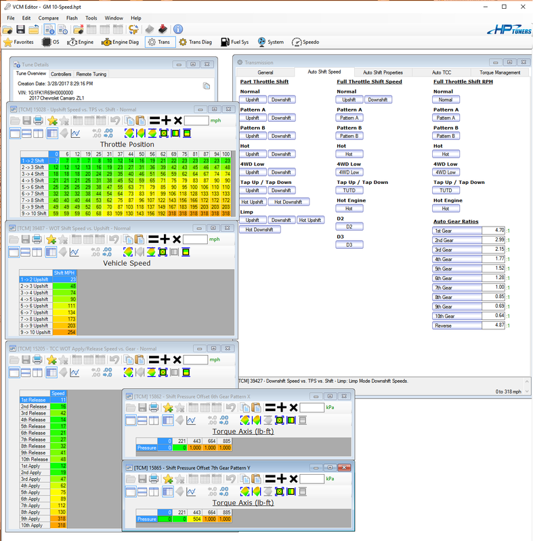
Task: Open the Trans Diag section
Action: pyautogui.click(x=196, y=42)
